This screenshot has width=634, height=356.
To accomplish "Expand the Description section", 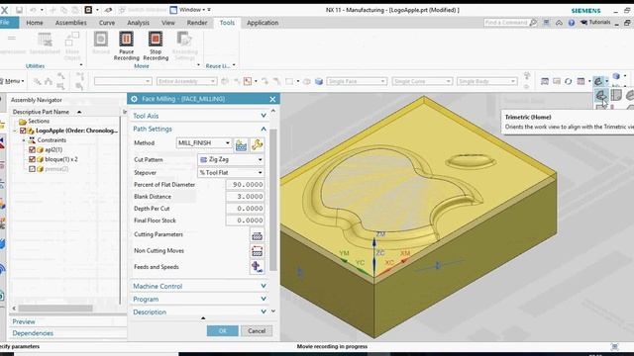I will point(199,312).
